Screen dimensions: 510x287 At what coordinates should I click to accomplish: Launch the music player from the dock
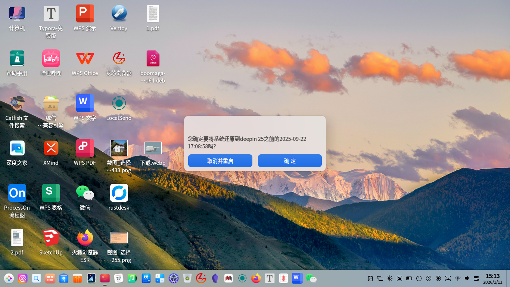coord(132,278)
